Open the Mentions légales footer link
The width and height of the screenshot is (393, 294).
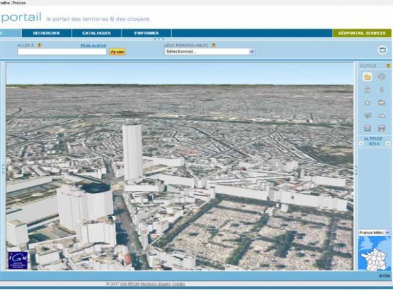point(155,284)
